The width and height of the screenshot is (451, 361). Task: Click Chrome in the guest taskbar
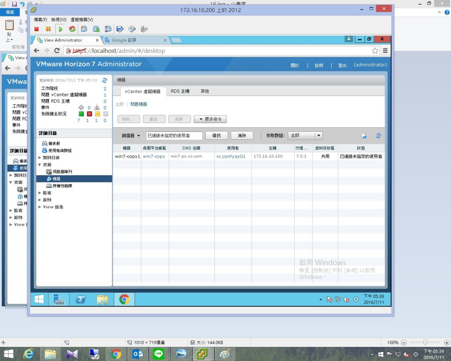point(124,299)
